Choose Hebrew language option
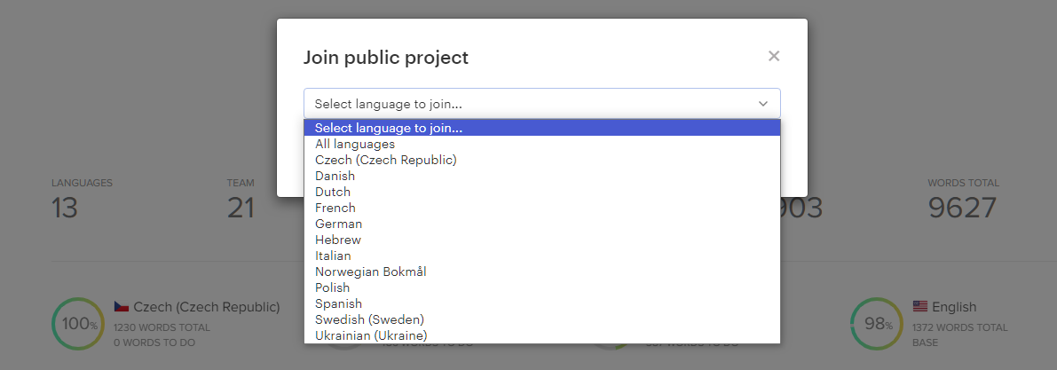 tap(337, 240)
